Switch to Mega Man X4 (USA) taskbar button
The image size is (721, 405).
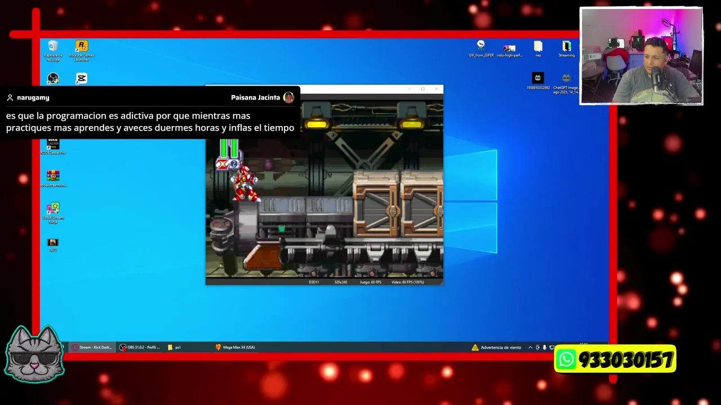tap(235, 347)
